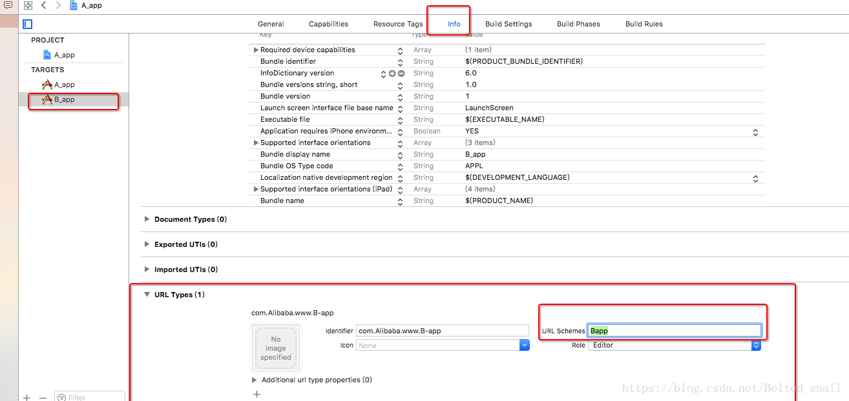Open key stepper for Bundle version row
This screenshot has width=849, height=401.
click(400, 97)
